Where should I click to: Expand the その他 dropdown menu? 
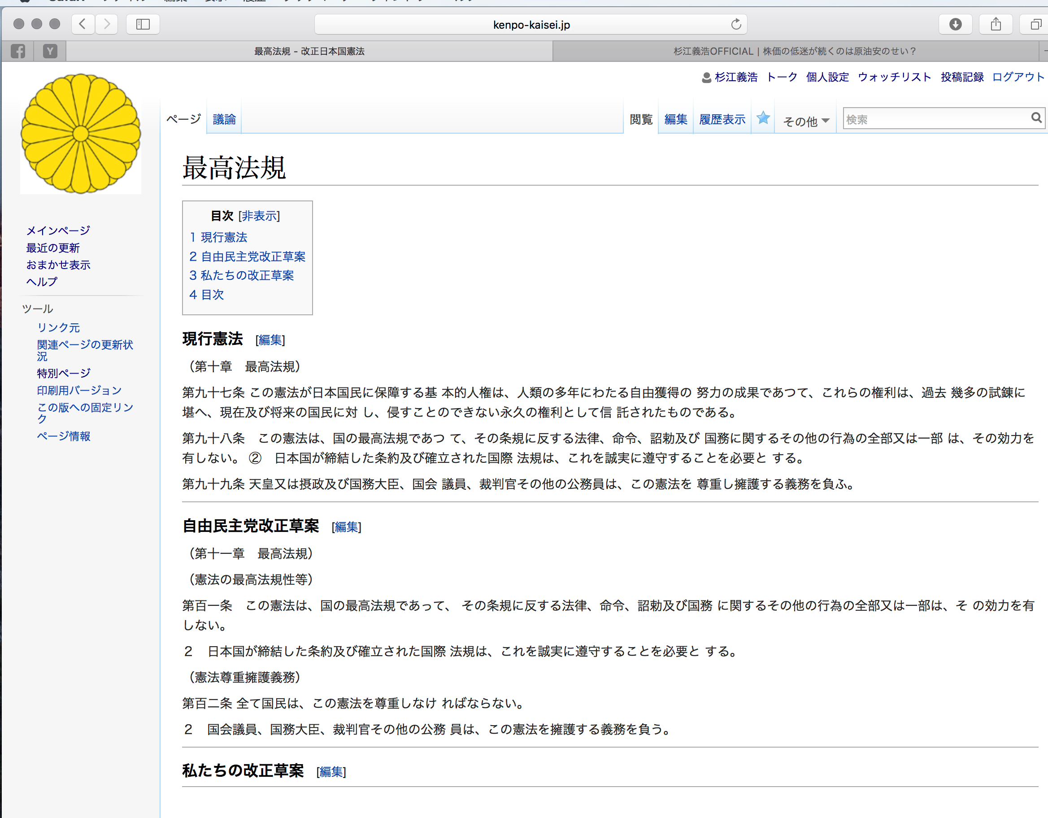point(806,121)
